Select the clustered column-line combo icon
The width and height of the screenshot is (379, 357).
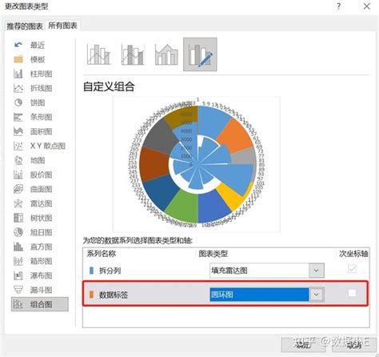(98, 54)
